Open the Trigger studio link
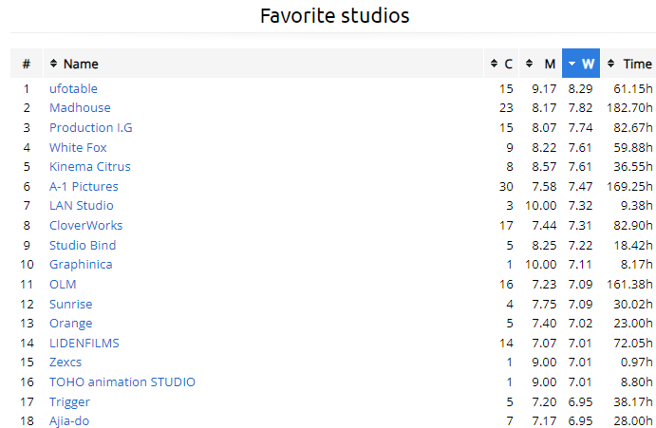Viewport: 656px width, 428px height. [69, 402]
